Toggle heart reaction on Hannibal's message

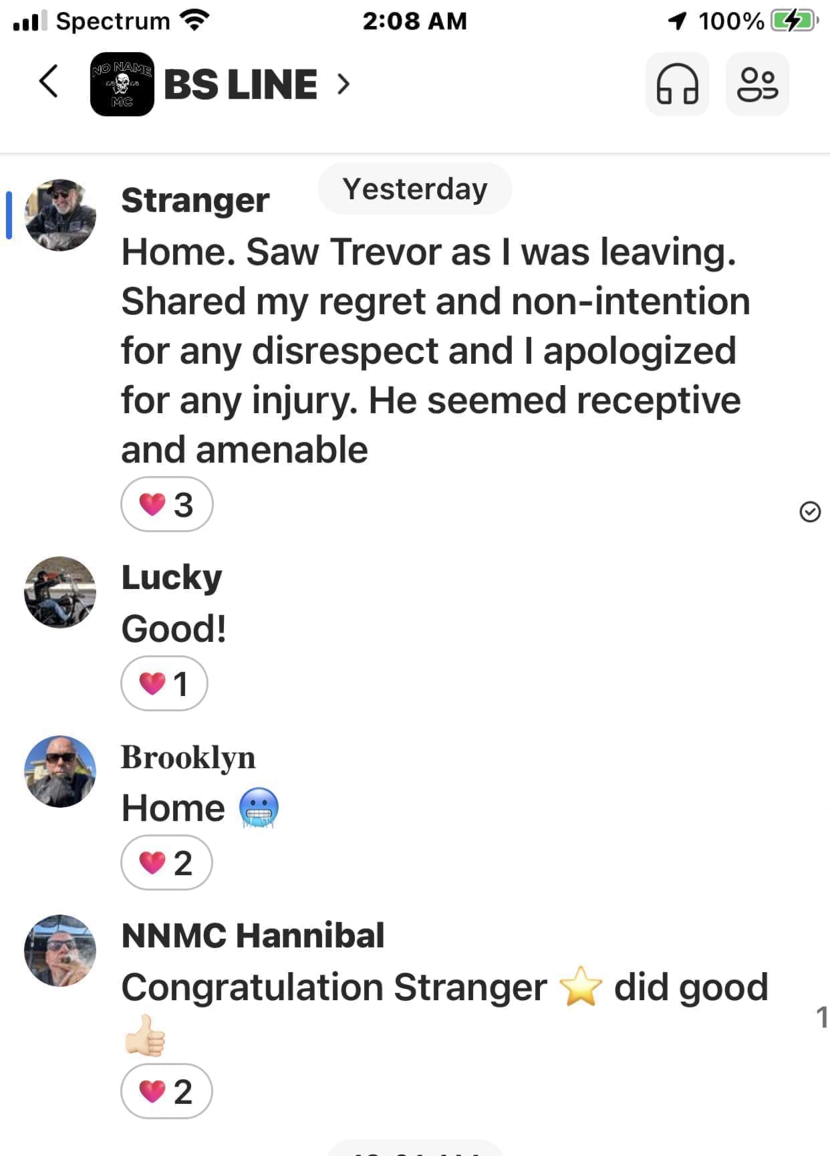point(166,1091)
